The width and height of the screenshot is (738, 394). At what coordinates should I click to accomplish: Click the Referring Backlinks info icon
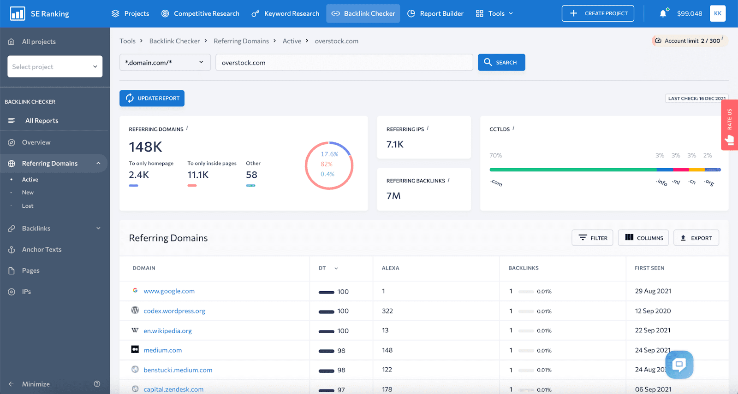[448, 180]
